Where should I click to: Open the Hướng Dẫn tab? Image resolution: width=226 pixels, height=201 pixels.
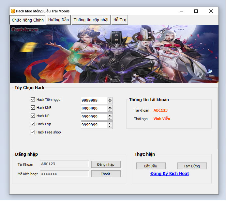coord(58,20)
